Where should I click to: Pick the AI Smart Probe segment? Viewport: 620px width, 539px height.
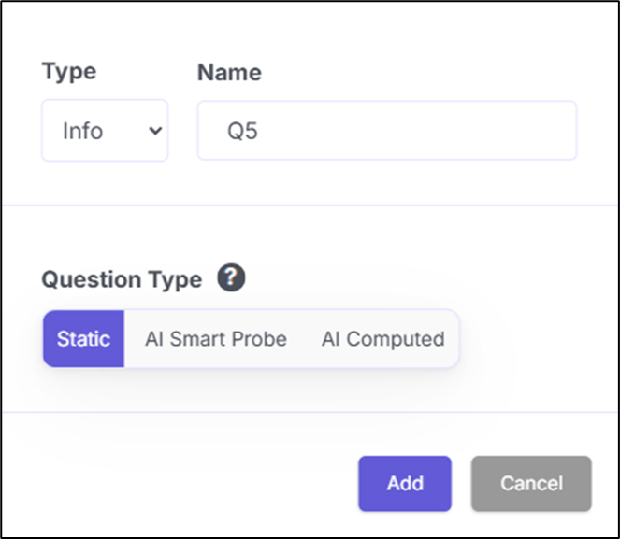pos(216,339)
